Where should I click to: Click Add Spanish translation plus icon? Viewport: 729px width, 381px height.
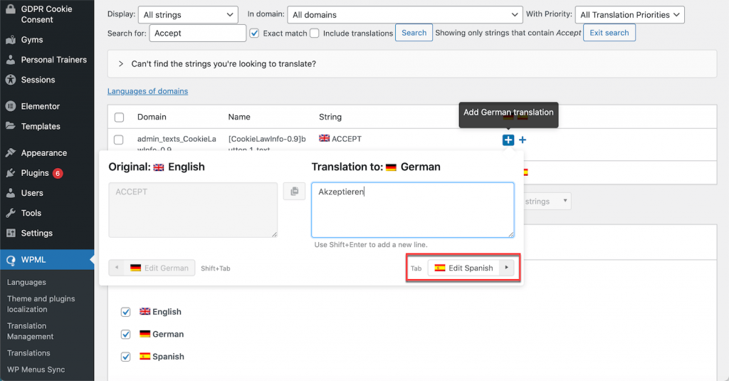(523, 140)
